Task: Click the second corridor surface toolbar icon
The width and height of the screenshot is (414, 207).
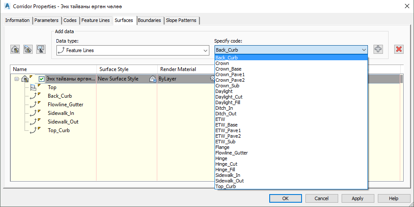Action: click(28, 49)
